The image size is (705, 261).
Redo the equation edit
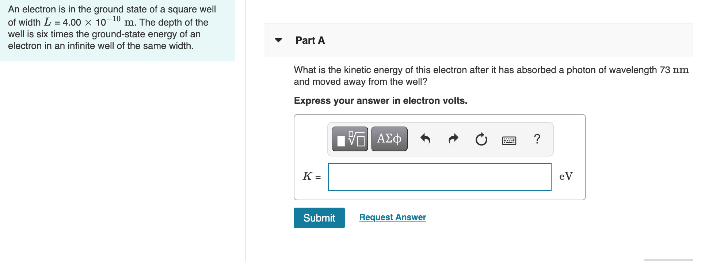point(453,139)
